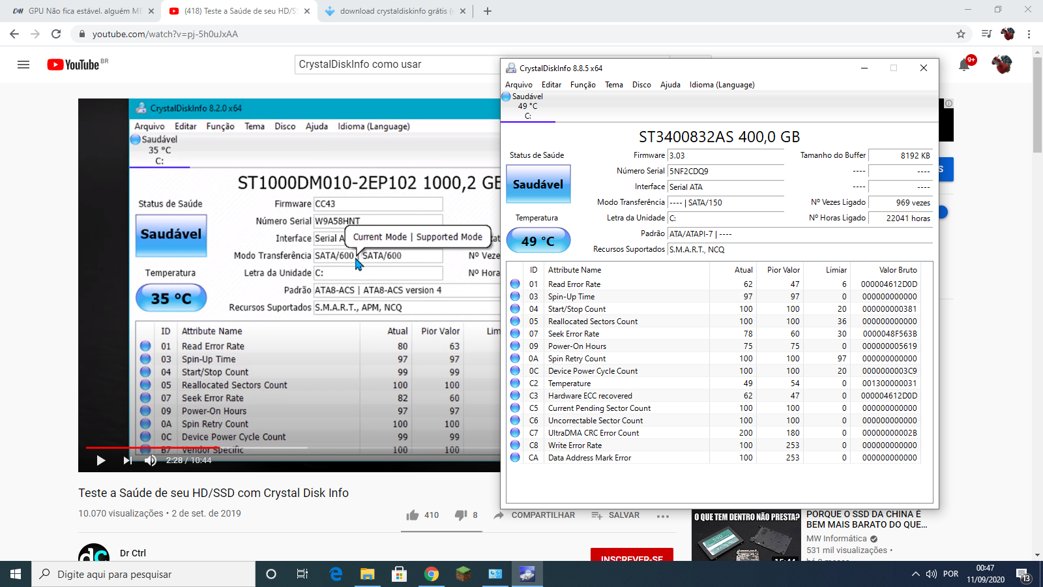The image size is (1043, 587).
Task: Open Chrome media control icon
Action: point(986,34)
